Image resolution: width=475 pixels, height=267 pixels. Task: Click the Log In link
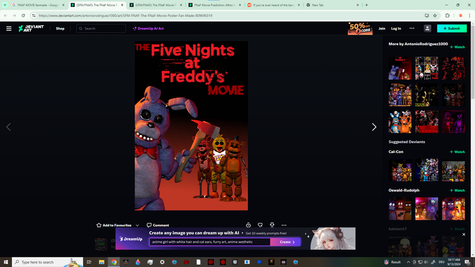tap(396, 28)
